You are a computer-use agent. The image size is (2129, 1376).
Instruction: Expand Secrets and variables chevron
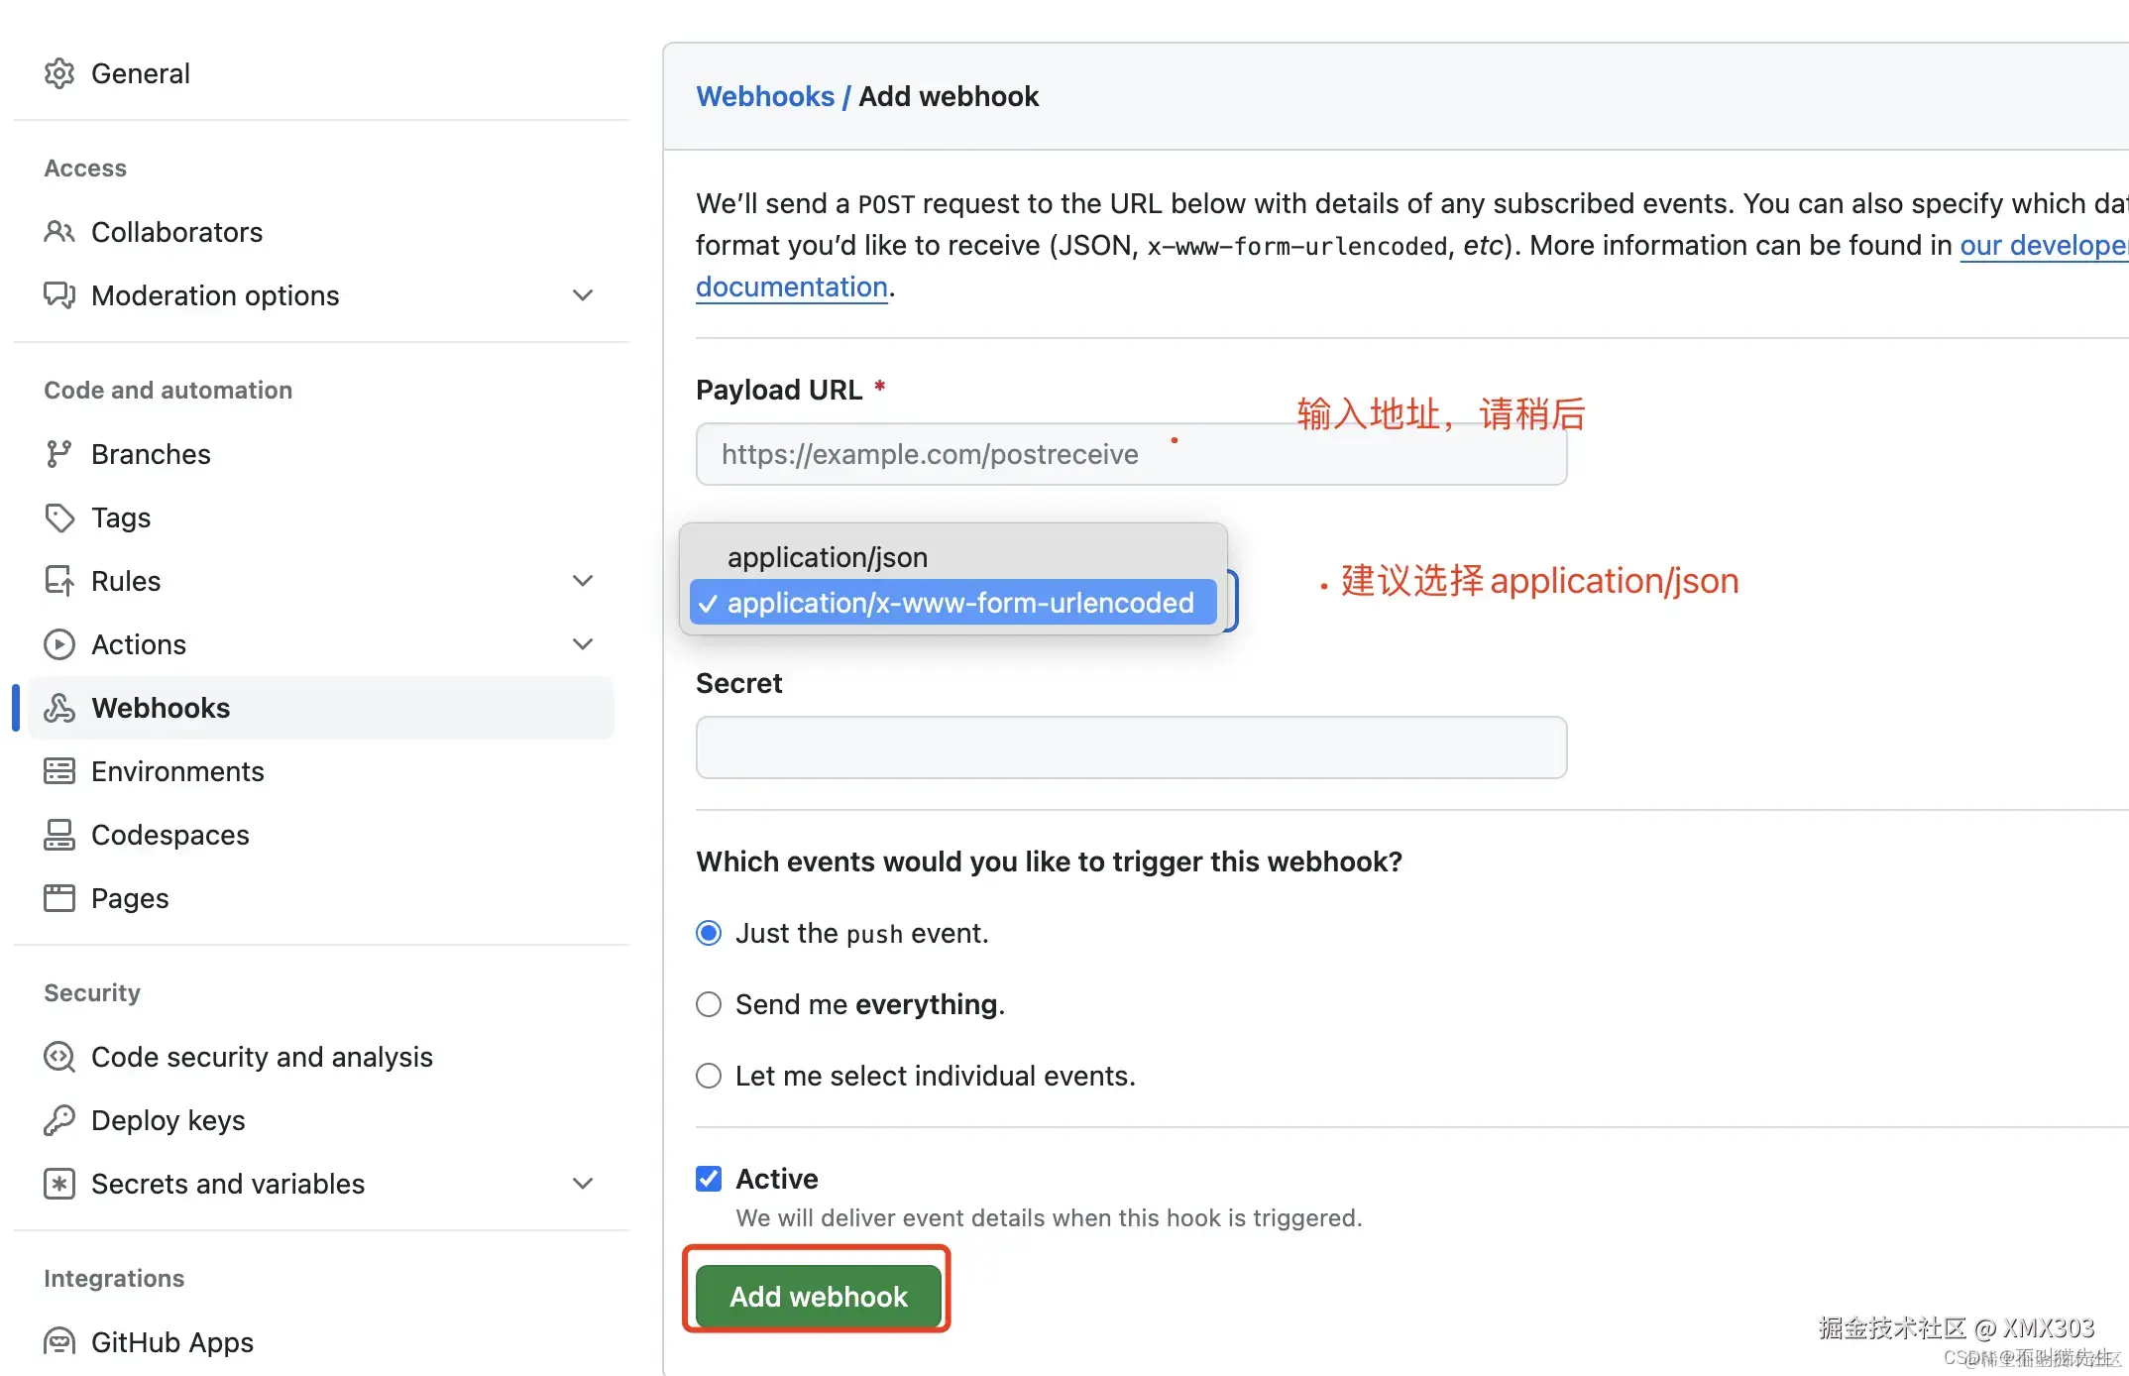click(x=583, y=1184)
